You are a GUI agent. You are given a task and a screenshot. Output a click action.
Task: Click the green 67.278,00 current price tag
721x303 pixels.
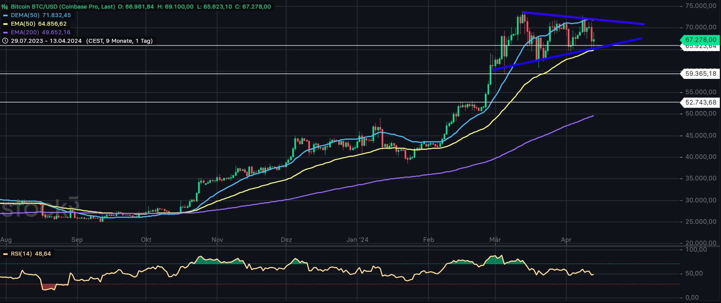[x=700, y=40]
